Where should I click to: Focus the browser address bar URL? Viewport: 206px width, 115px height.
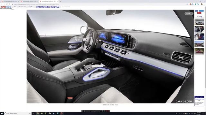click(37, 4)
